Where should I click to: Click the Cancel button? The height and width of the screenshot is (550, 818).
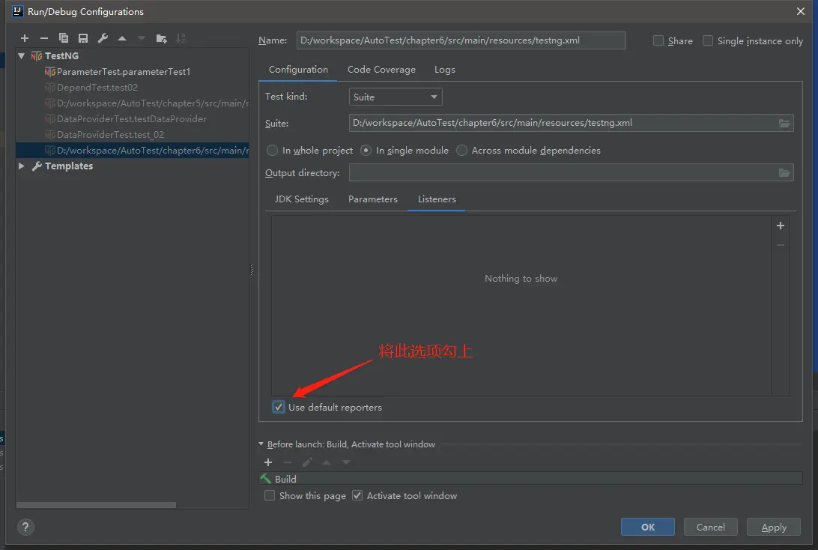[711, 527]
